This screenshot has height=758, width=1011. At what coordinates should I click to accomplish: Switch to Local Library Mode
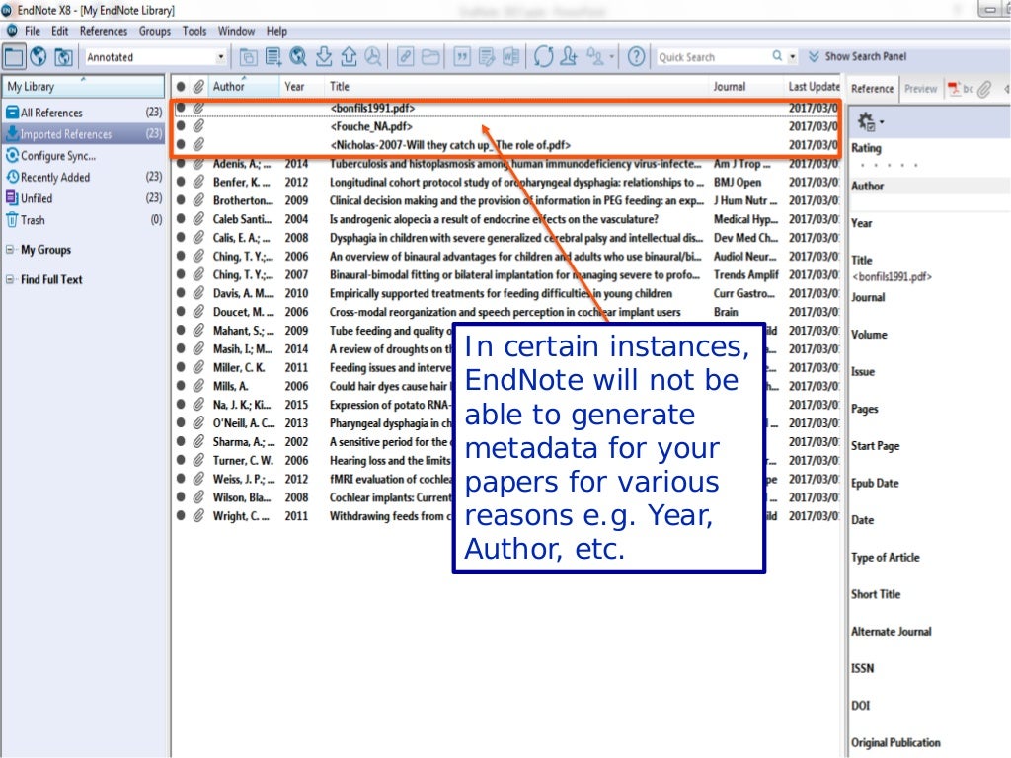pos(14,57)
